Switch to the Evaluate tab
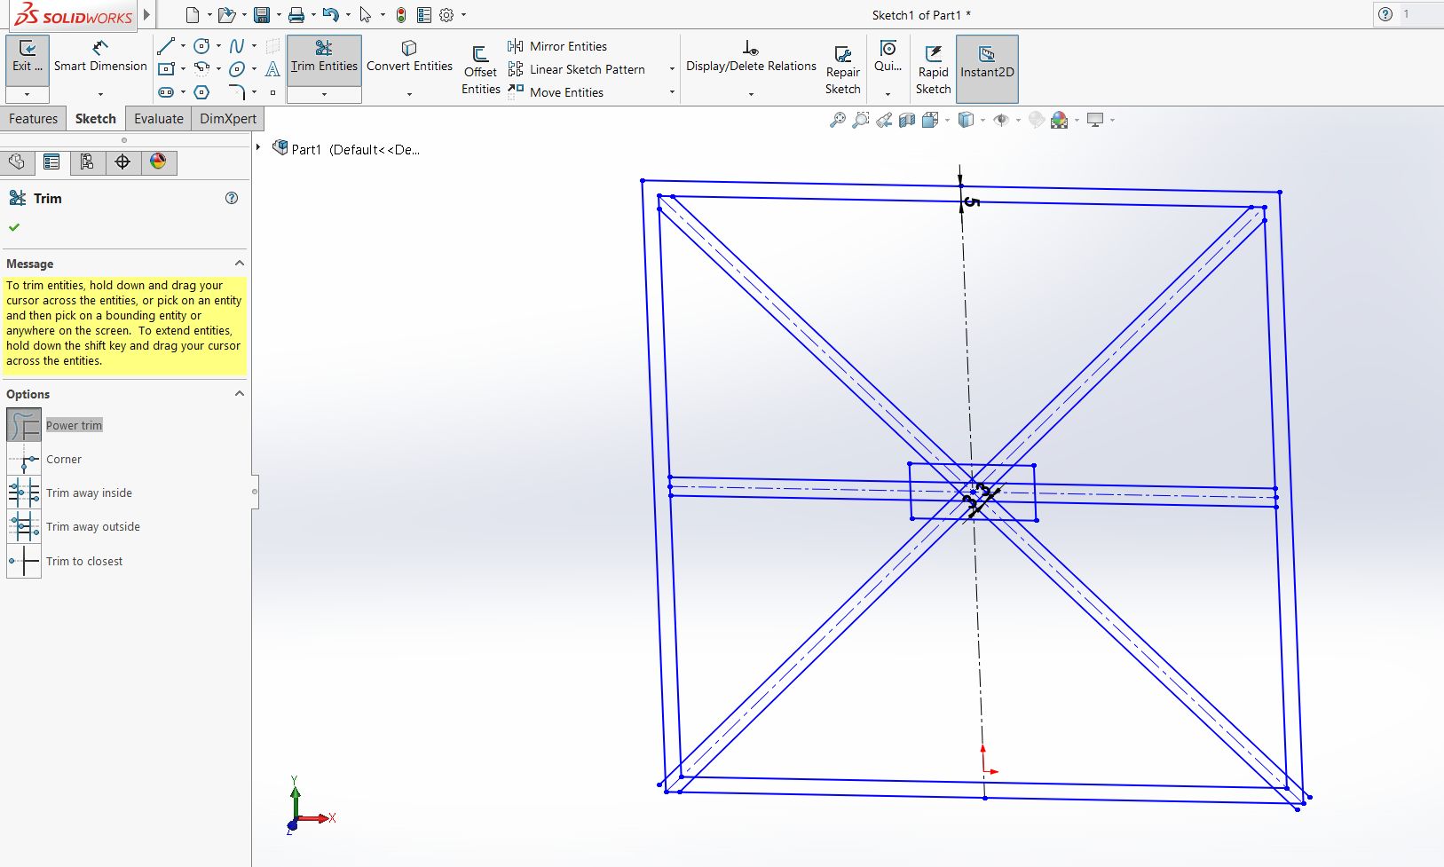This screenshot has height=867, width=1444. click(159, 119)
